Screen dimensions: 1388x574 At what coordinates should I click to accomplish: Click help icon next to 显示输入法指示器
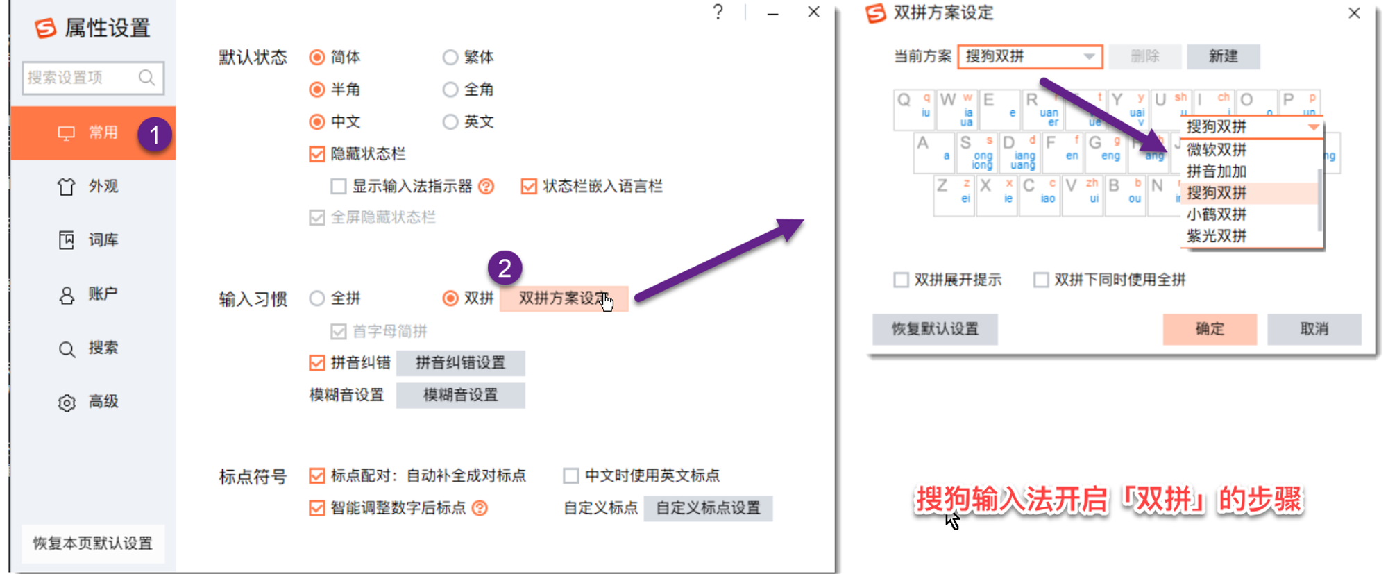(486, 186)
